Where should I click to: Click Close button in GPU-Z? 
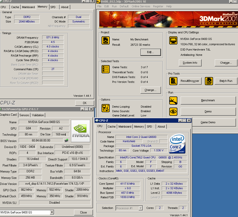pos(83,212)
